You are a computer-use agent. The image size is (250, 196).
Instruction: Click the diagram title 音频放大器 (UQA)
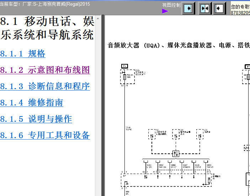click(x=134, y=45)
